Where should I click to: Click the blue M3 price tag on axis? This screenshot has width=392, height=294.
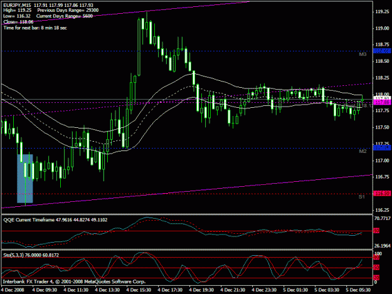coord(382,51)
